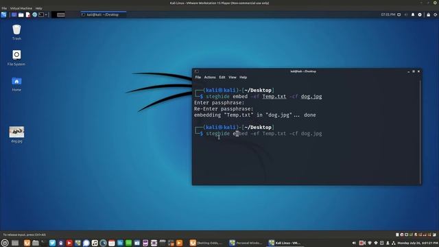This screenshot has width=439, height=247.
Task: Open the terminal File menu
Action: pyautogui.click(x=198, y=78)
